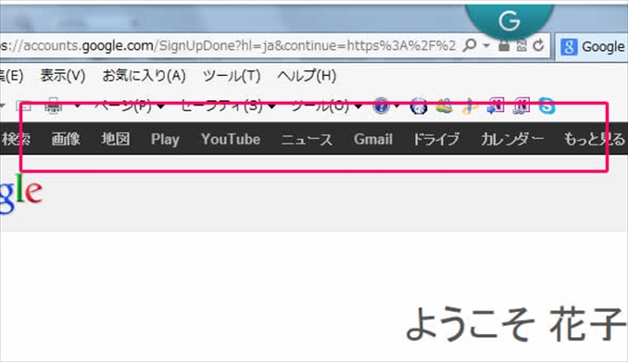Expand the help icon dropdown arrow

pyautogui.click(x=397, y=106)
